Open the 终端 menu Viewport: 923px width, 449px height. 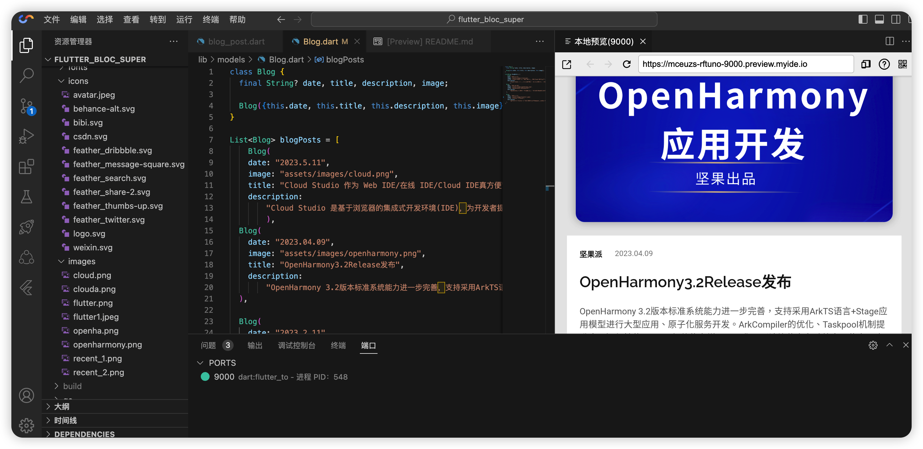pyautogui.click(x=211, y=19)
